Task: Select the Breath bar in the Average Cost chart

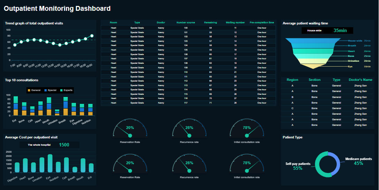Action: pyautogui.click(x=75, y=169)
